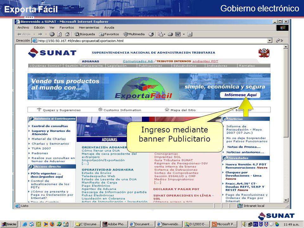Click the Edit with Word icon
Viewport: 304px width, 228px height.
pos(178,34)
